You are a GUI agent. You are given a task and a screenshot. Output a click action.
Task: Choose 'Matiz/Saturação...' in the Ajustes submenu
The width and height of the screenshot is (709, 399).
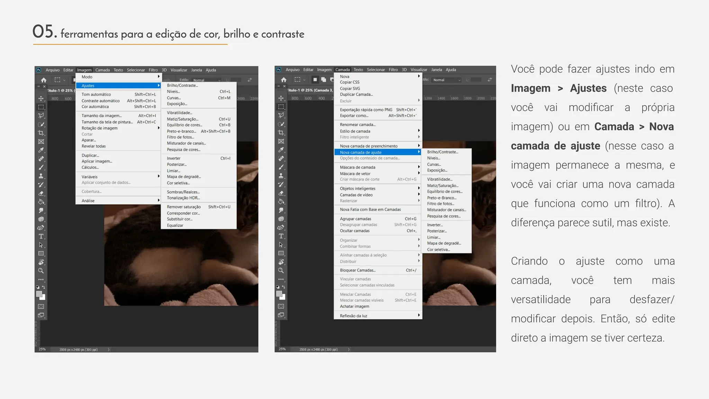[182, 119]
